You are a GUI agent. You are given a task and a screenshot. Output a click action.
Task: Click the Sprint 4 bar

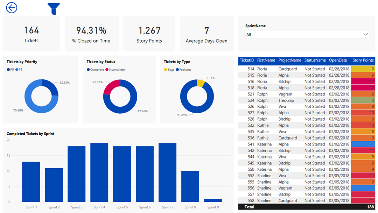click(99, 172)
